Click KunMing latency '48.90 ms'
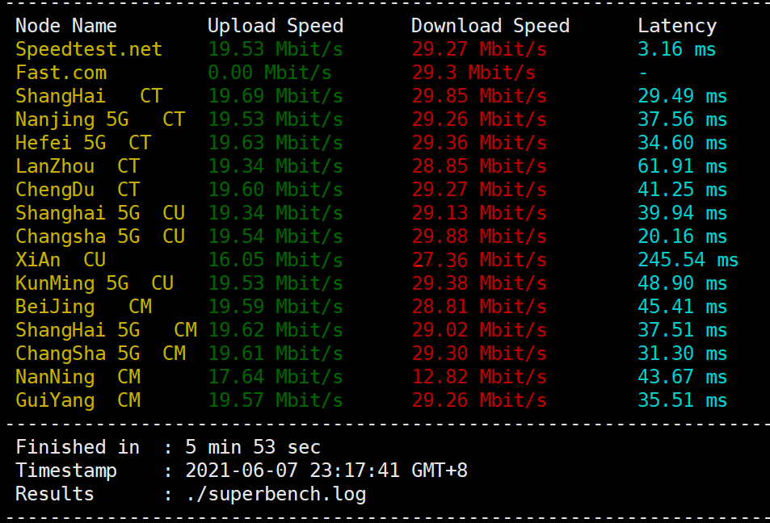 tap(683, 283)
